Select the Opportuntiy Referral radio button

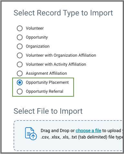coord(20,91)
